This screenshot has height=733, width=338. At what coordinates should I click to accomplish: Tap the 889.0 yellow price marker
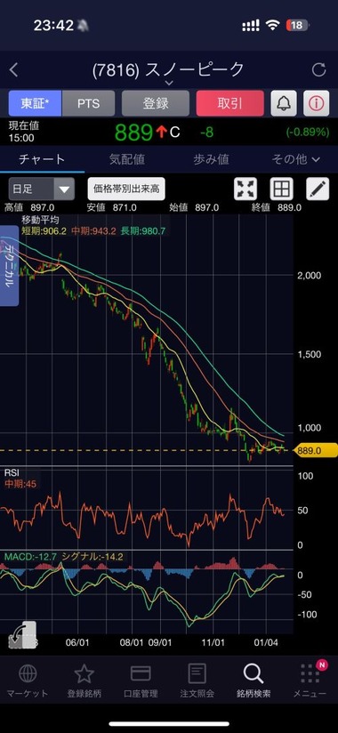316,450
